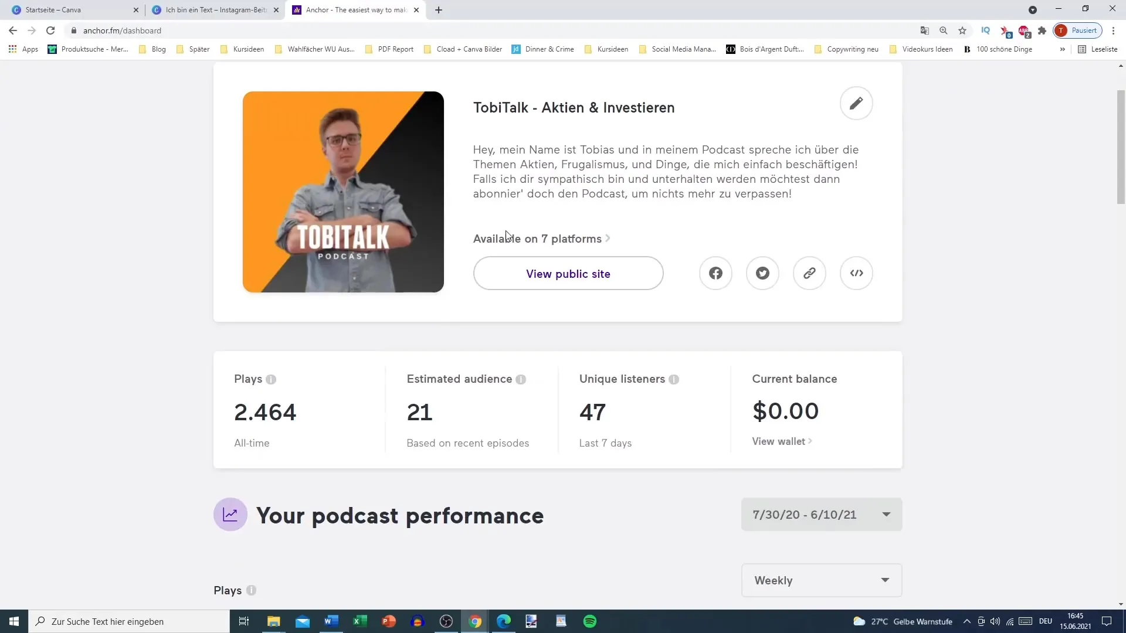Click the TobiTalk podcast cover thumbnail

pyautogui.click(x=344, y=191)
